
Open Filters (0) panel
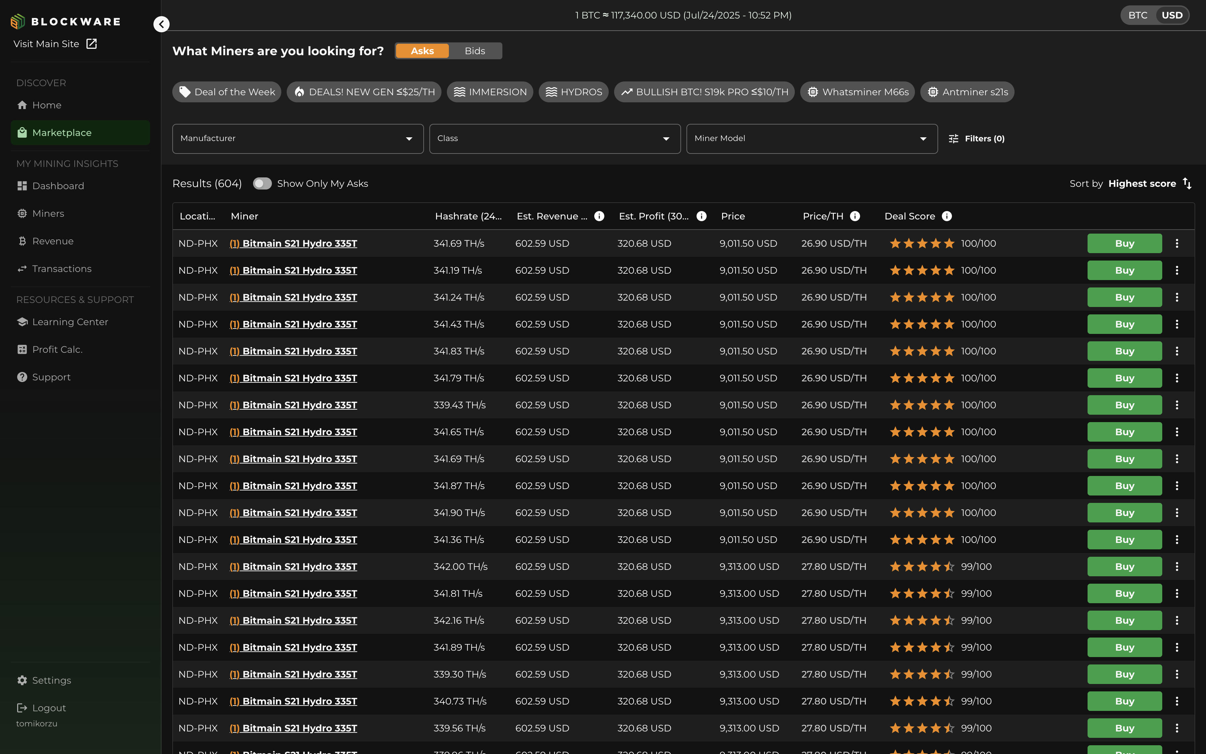[976, 139]
